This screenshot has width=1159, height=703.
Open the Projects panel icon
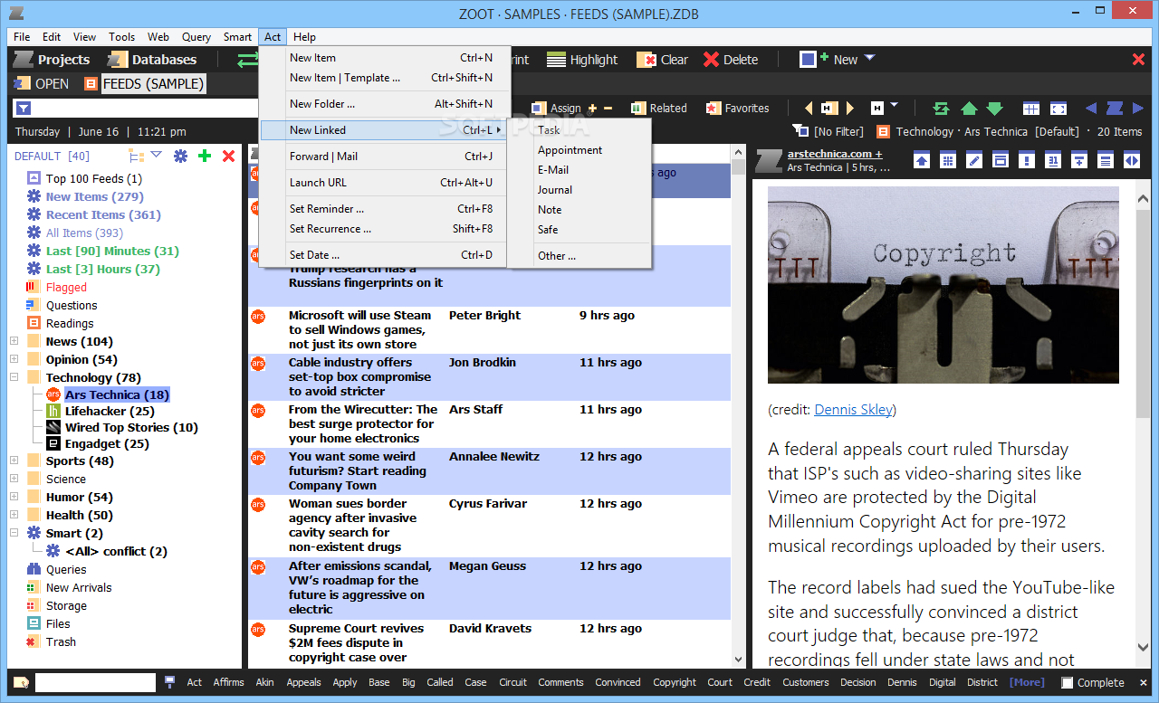tap(23, 60)
